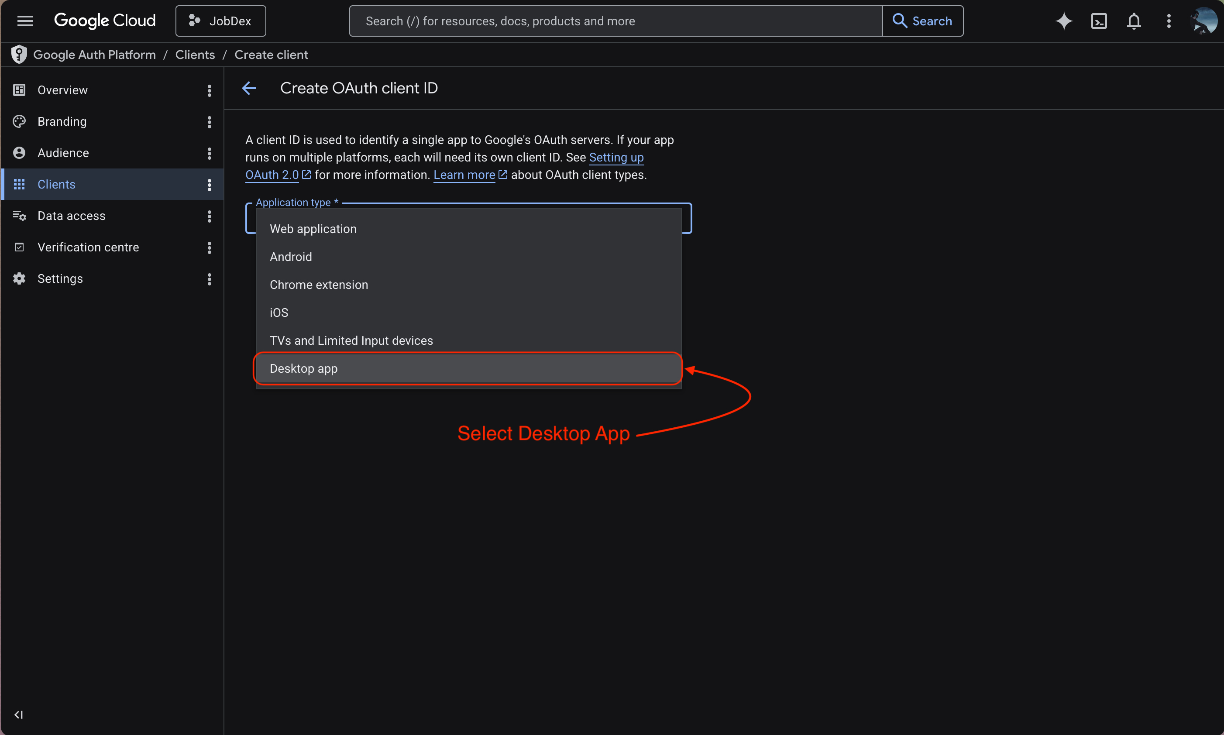Viewport: 1224px width, 735px height.
Task: Choose iOS option
Action: click(468, 313)
